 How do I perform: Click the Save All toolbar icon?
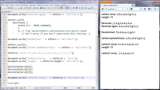[12, 8]
